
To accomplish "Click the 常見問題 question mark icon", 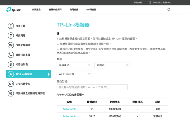I will (x=11, y=36).
